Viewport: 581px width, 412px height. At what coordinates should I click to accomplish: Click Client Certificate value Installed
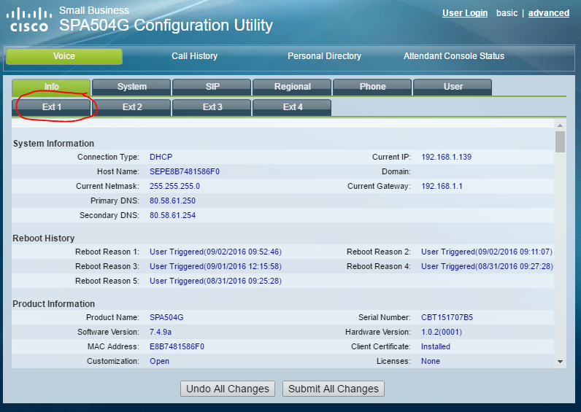[x=435, y=347]
